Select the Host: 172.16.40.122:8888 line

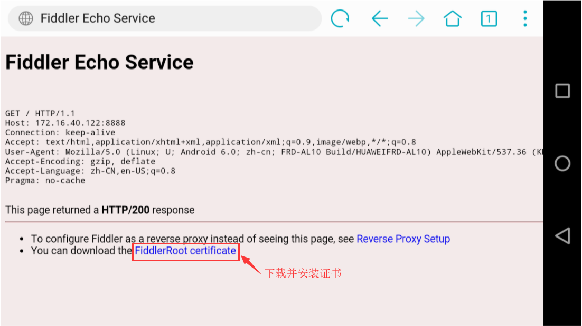(65, 123)
